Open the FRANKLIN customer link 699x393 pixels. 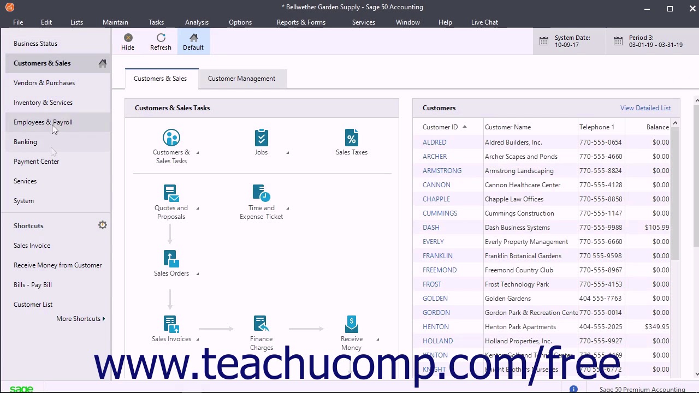coord(437,256)
